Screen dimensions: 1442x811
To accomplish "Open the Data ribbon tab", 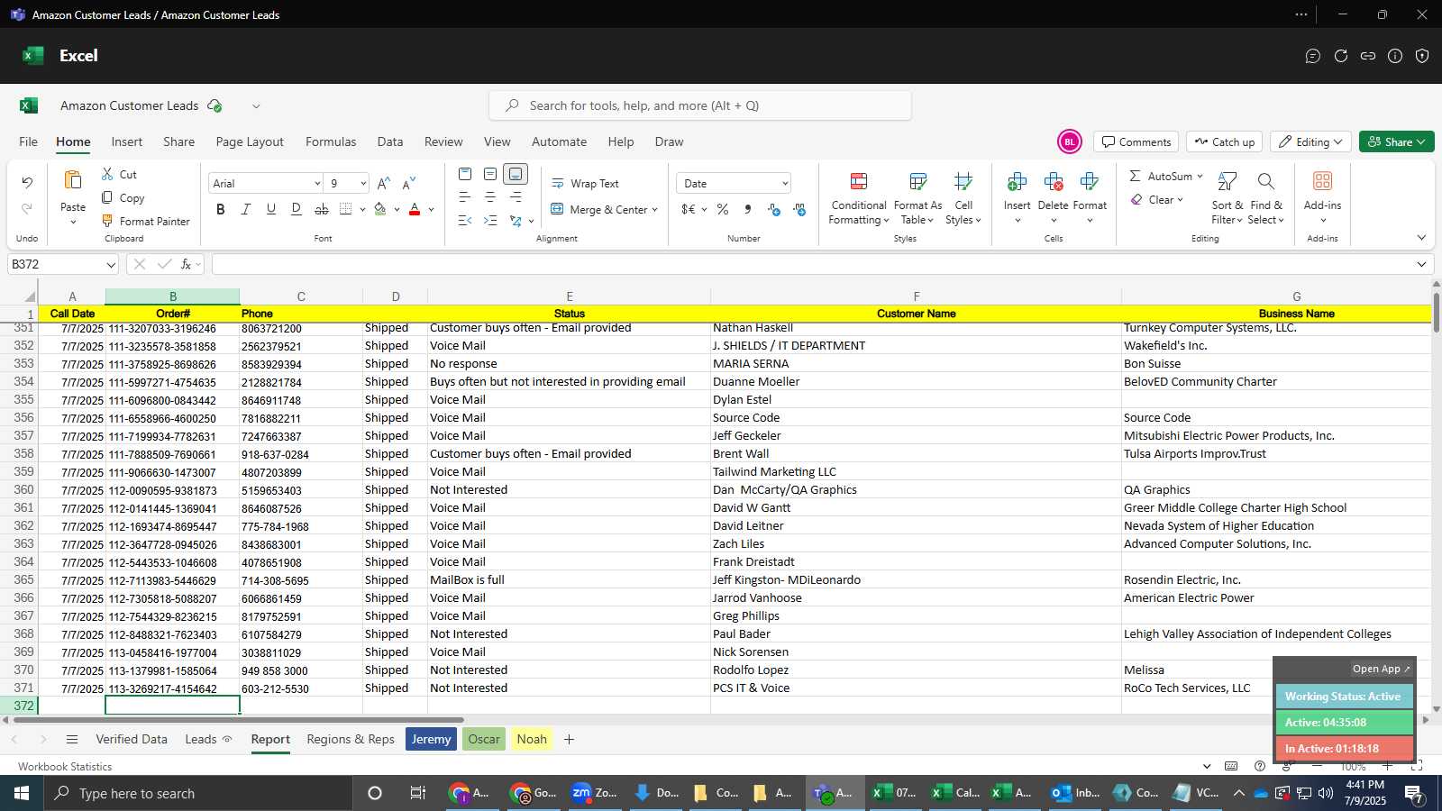I will click(x=390, y=141).
